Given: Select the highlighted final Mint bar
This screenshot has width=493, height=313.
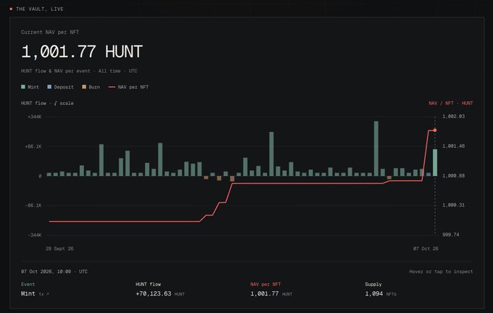Looking at the screenshot, I should (x=435, y=162).
